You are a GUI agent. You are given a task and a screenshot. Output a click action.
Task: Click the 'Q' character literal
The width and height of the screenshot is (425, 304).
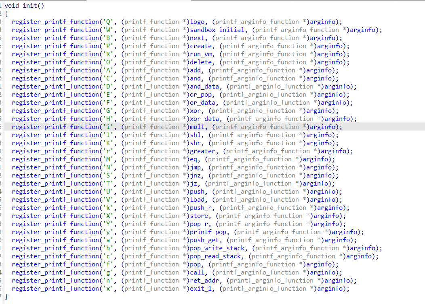[x=108, y=22]
